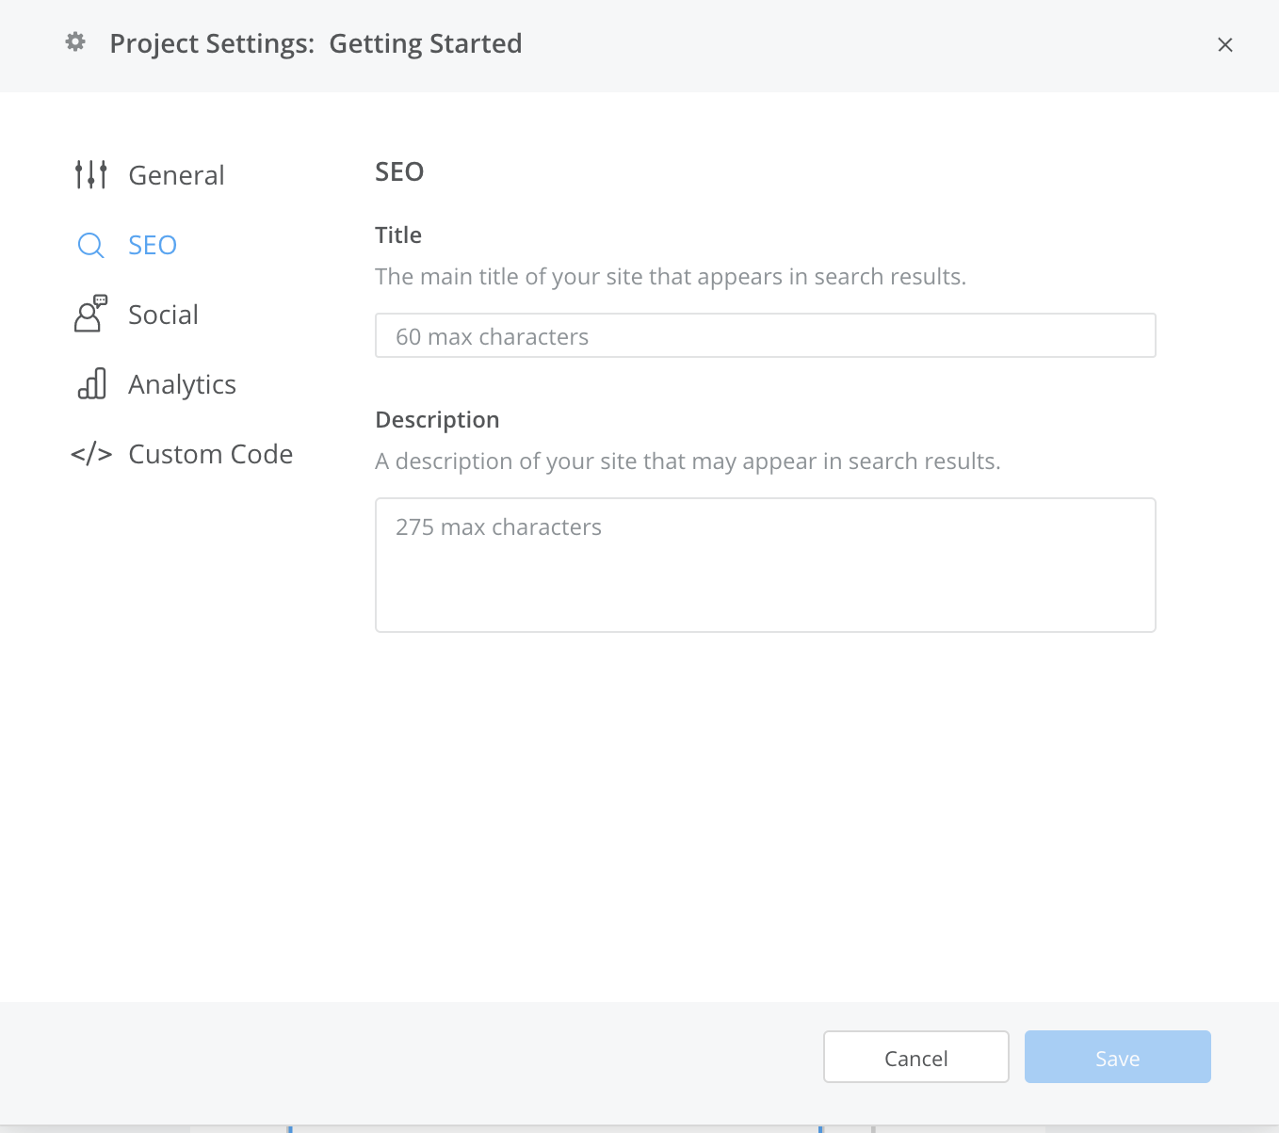Open the Custom Code tab

pos(210,454)
